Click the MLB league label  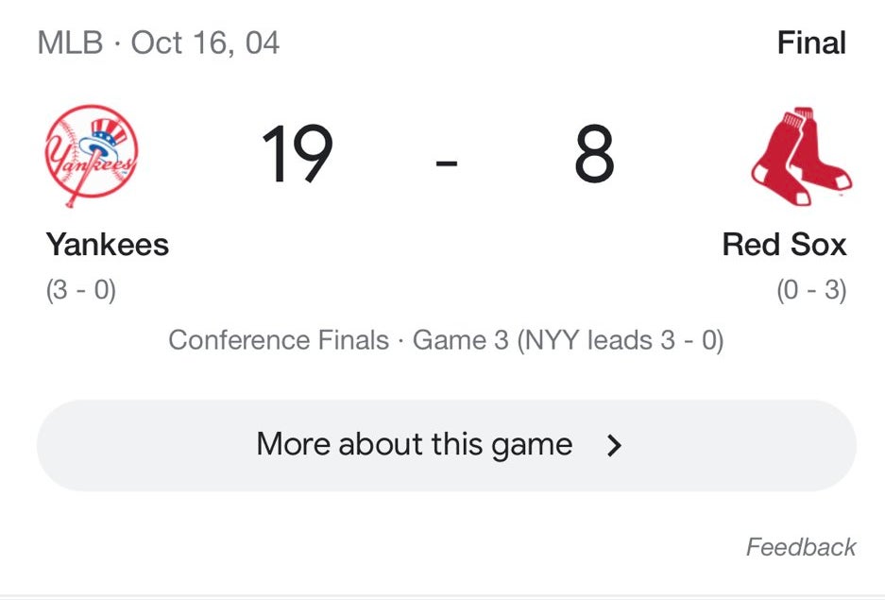pos(70,43)
